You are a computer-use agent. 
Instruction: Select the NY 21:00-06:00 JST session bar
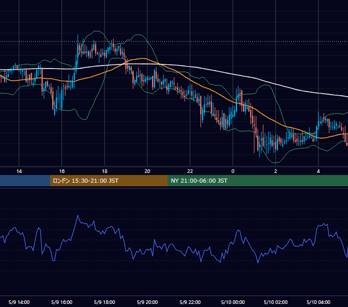click(x=257, y=181)
